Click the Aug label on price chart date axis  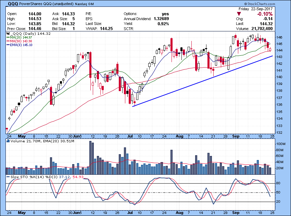(x=179, y=136)
